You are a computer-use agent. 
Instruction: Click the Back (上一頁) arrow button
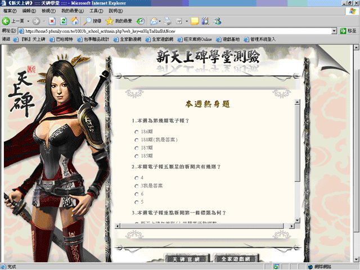(13, 21)
